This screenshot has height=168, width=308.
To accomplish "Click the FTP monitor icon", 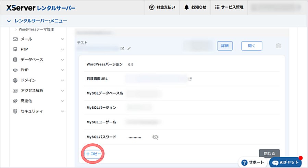I will point(15,49).
